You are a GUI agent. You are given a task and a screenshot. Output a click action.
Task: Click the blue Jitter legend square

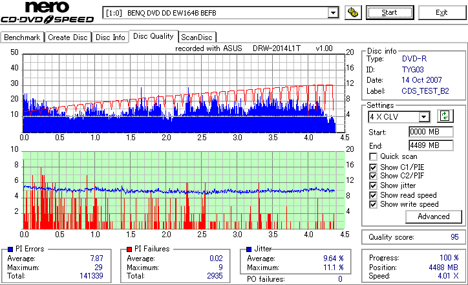tap(249, 249)
